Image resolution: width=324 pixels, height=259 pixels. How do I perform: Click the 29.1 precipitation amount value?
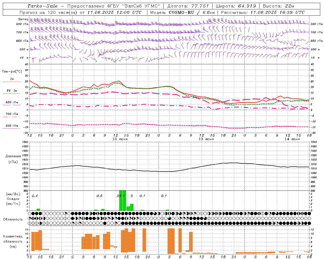(121, 196)
